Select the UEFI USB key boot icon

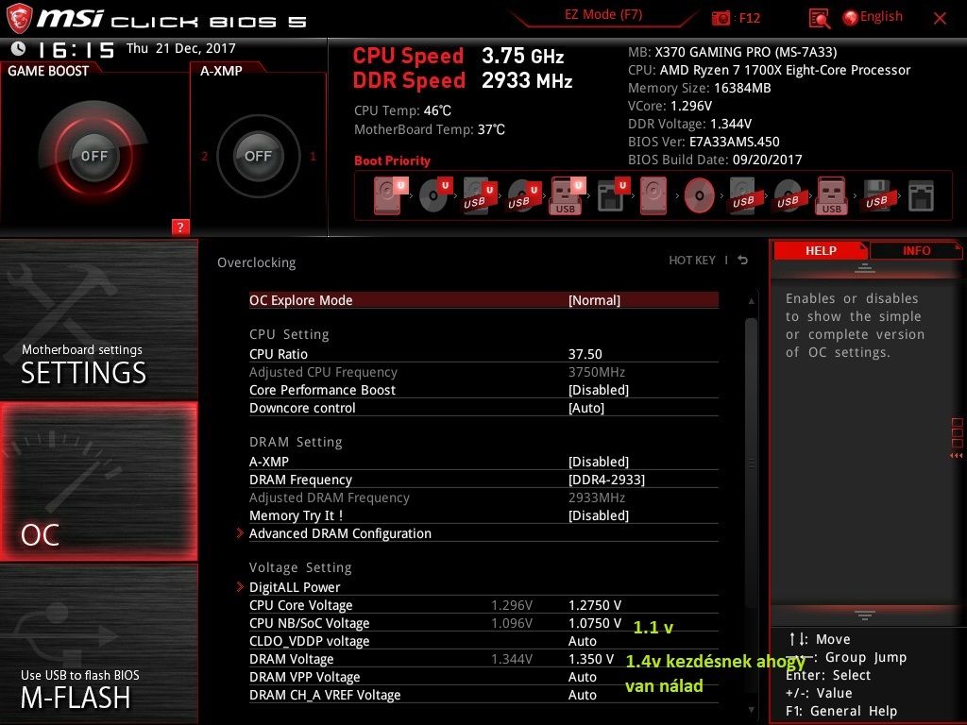(568, 195)
